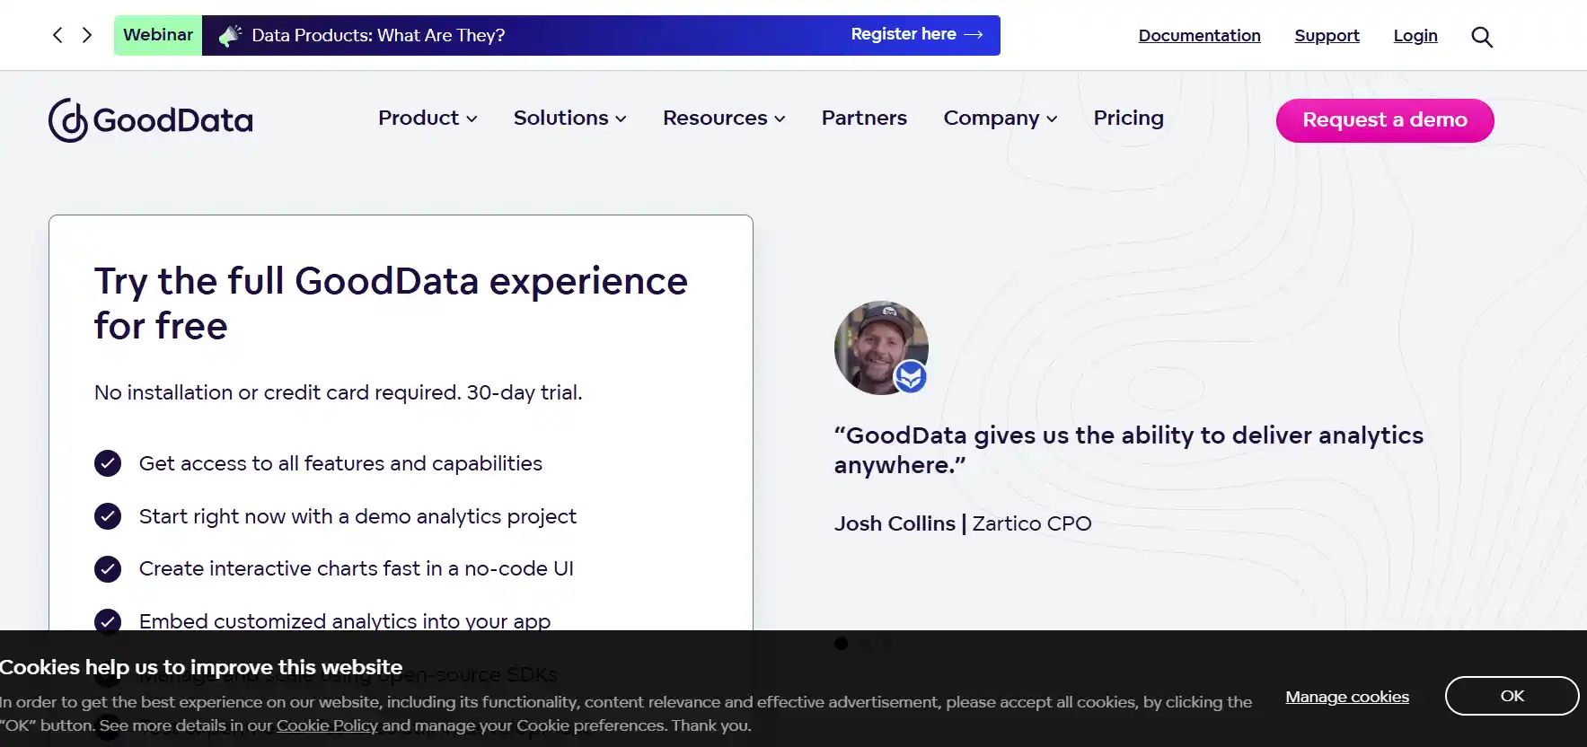Click Register here link

pos(917,34)
